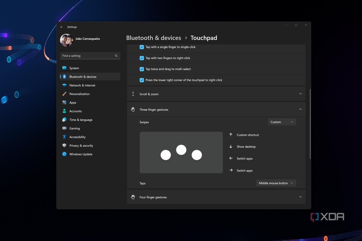Click the left arrow swipe icon

231,158
